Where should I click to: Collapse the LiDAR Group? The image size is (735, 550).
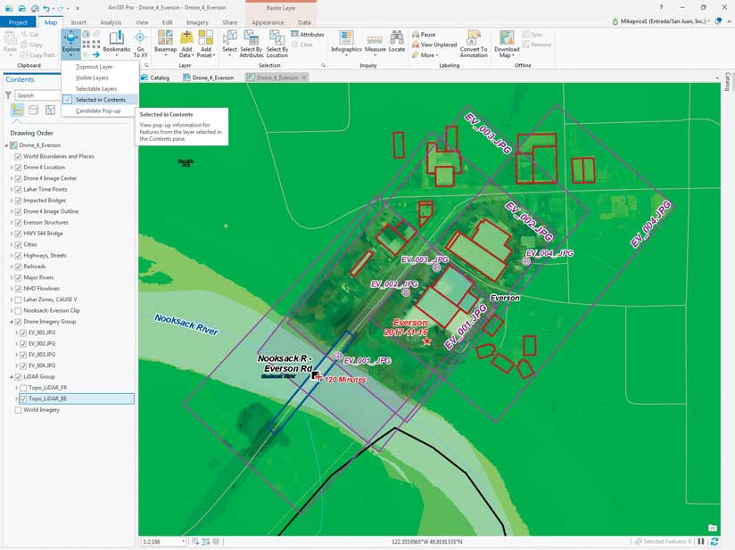pyautogui.click(x=12, y=377)
